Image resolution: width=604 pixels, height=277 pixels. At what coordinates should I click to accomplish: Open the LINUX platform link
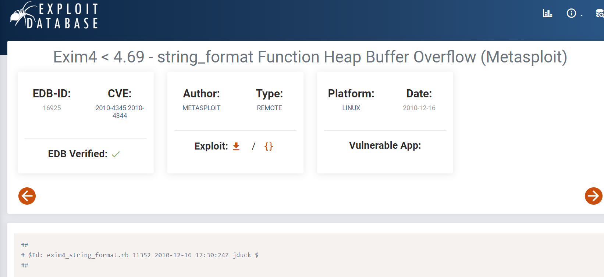(x=351, y=108)
